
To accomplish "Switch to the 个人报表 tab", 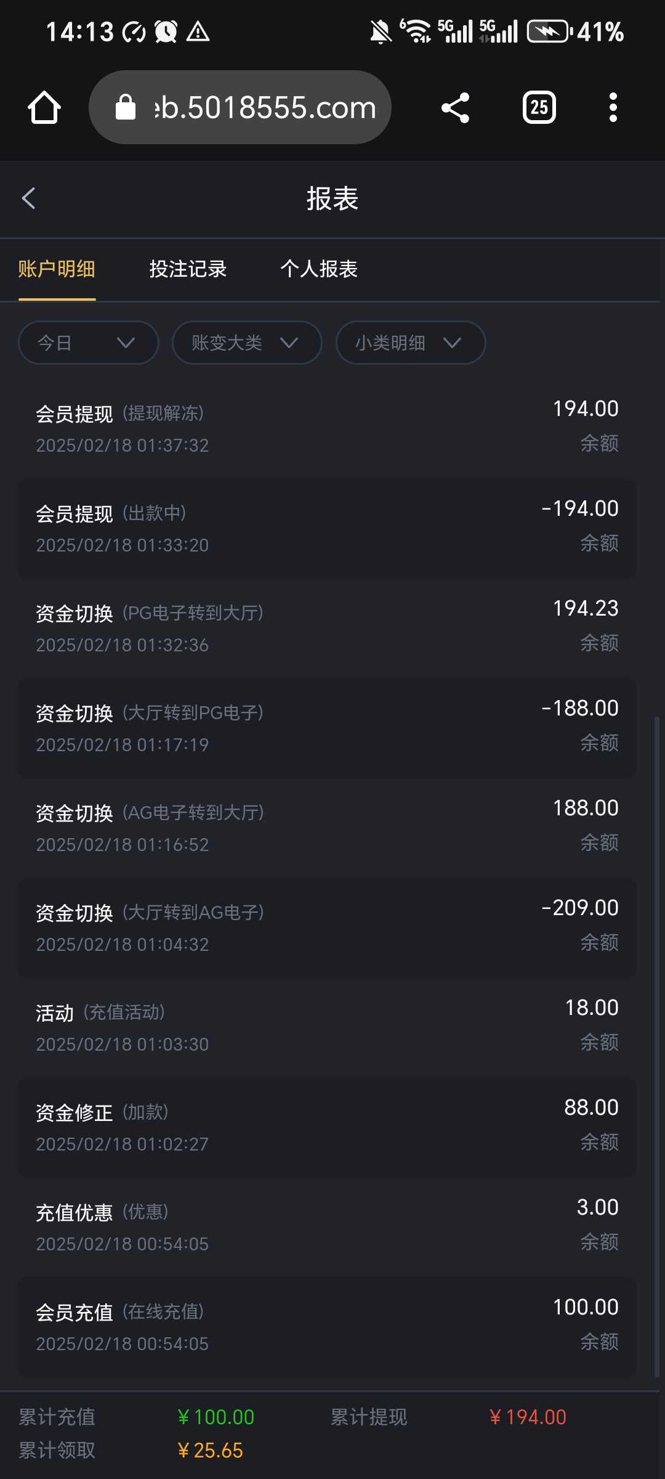I will (319, 269).
